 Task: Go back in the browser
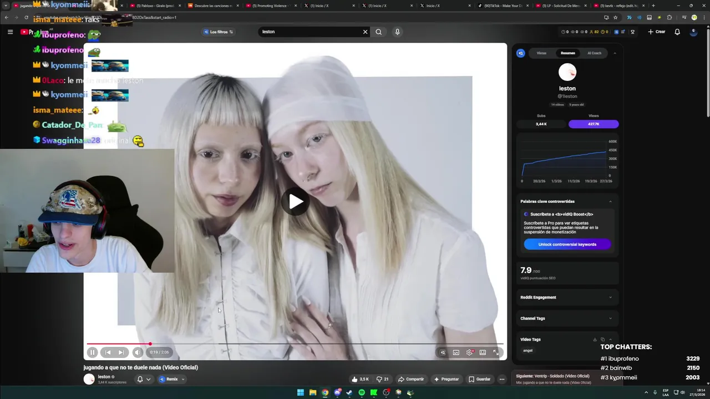tap(6, 17)
